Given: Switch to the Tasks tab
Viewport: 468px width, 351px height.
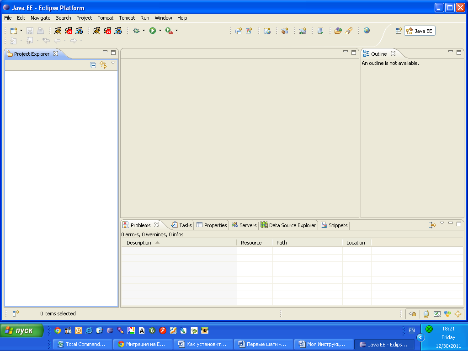Looking at the screenshot, I should point(181,225).
